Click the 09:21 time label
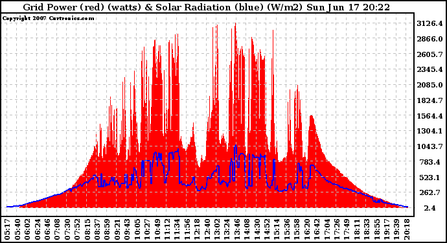The image size is (447, 243). tap(117, 229)
